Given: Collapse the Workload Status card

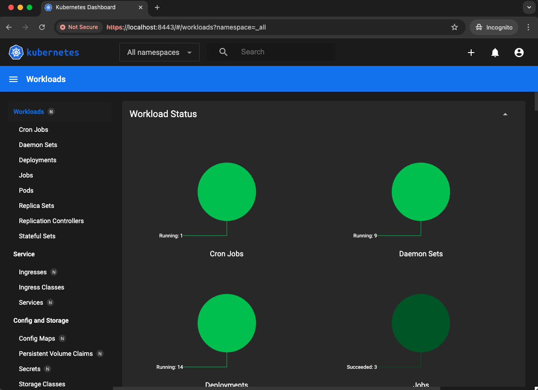Looking at the screenshot, I should tap(505, 114).
